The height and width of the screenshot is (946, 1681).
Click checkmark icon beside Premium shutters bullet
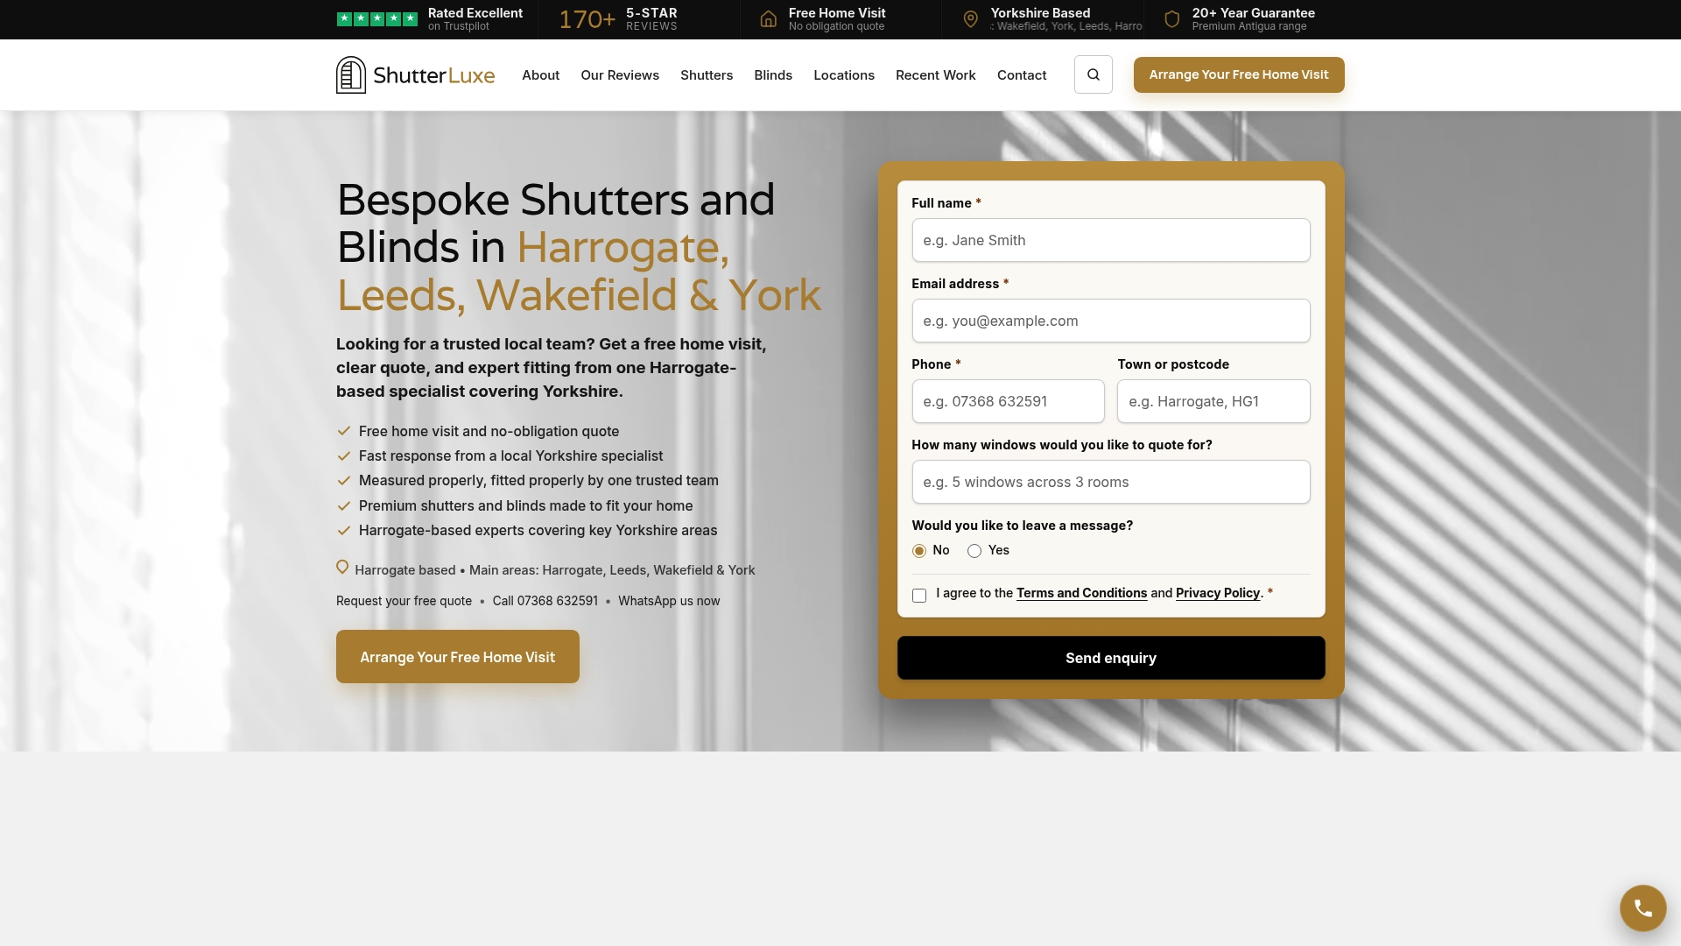click(344, 505)
